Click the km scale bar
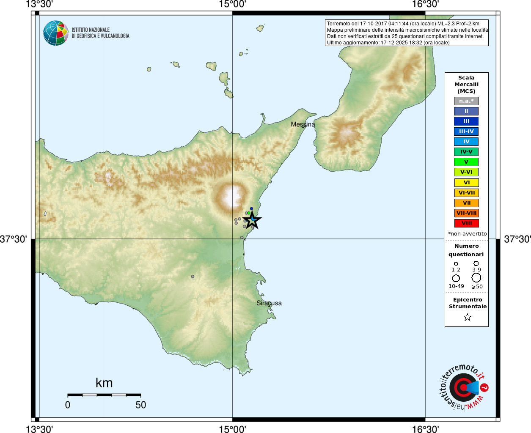Viewport: 531px width, 433px height. [104, 395]
